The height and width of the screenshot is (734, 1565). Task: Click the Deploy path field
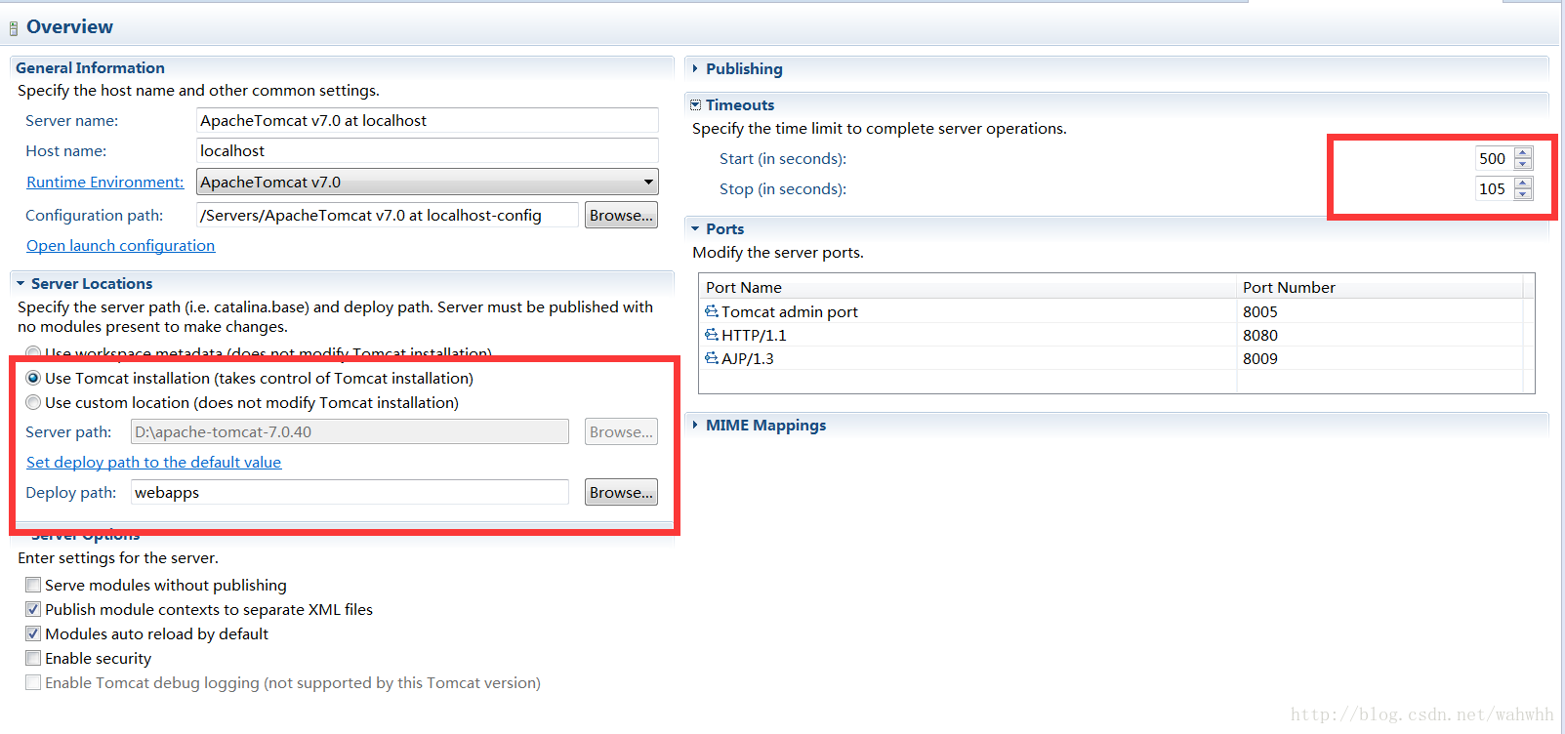[x=350, y=492]
